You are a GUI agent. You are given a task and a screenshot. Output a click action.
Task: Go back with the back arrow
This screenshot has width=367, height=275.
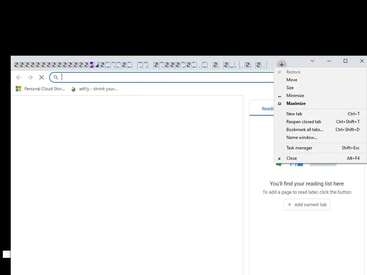pos(19,77)
